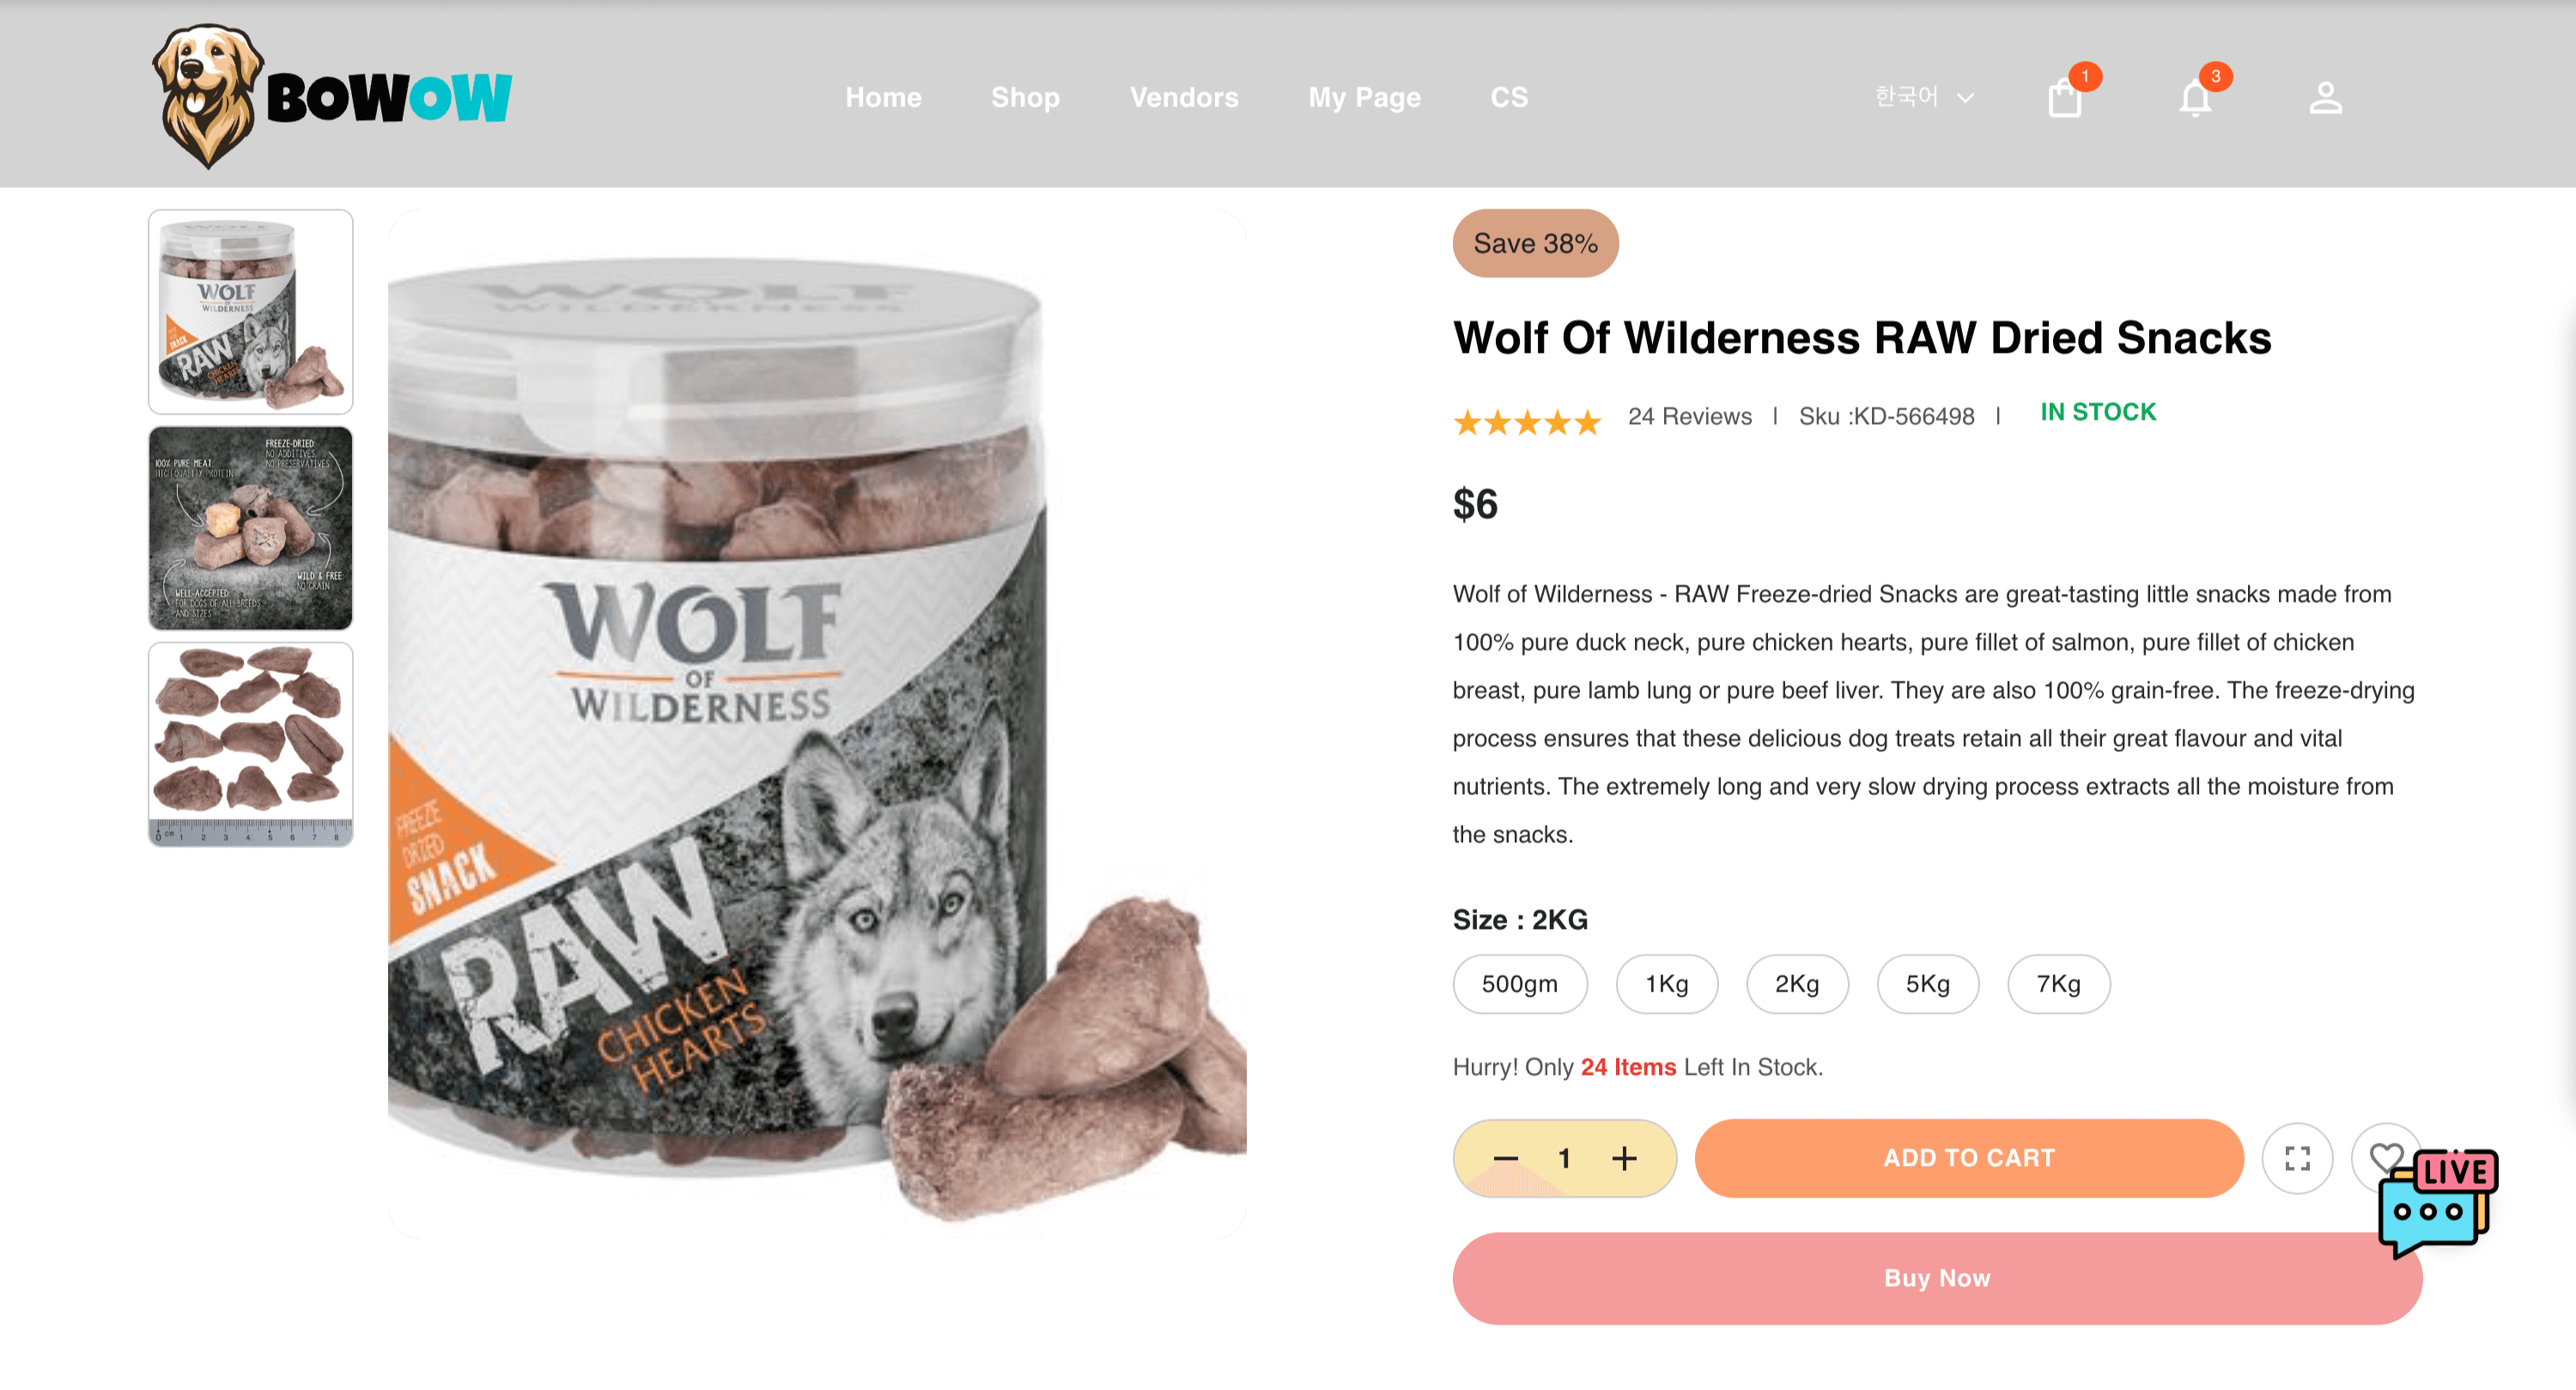Screen dimensions: 2576x1390
Task: Click the Buy Now button
Action: 1937,1278
